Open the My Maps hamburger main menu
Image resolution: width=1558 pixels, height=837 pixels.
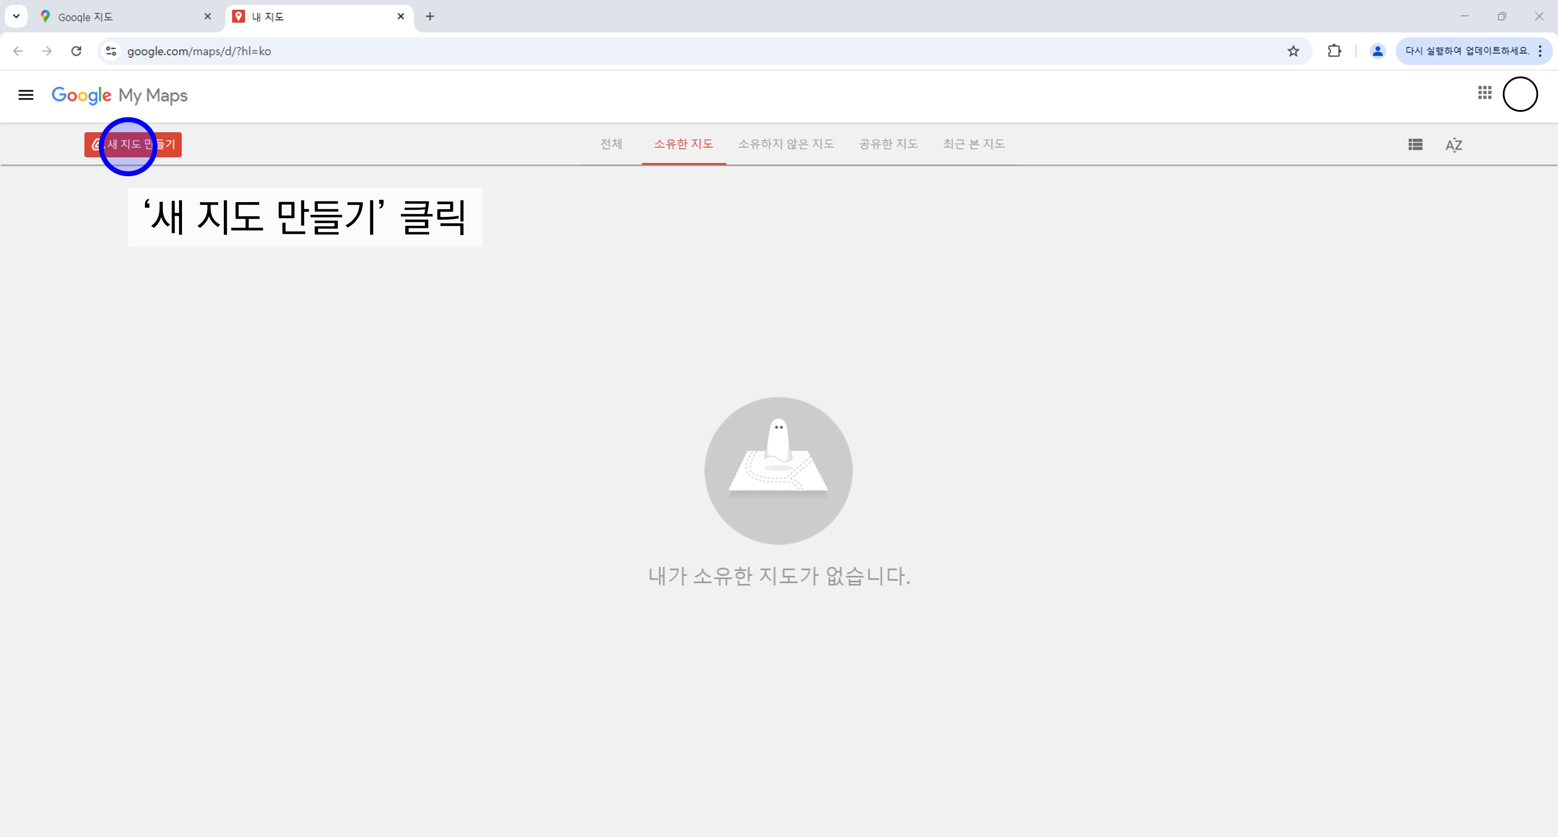25,95
